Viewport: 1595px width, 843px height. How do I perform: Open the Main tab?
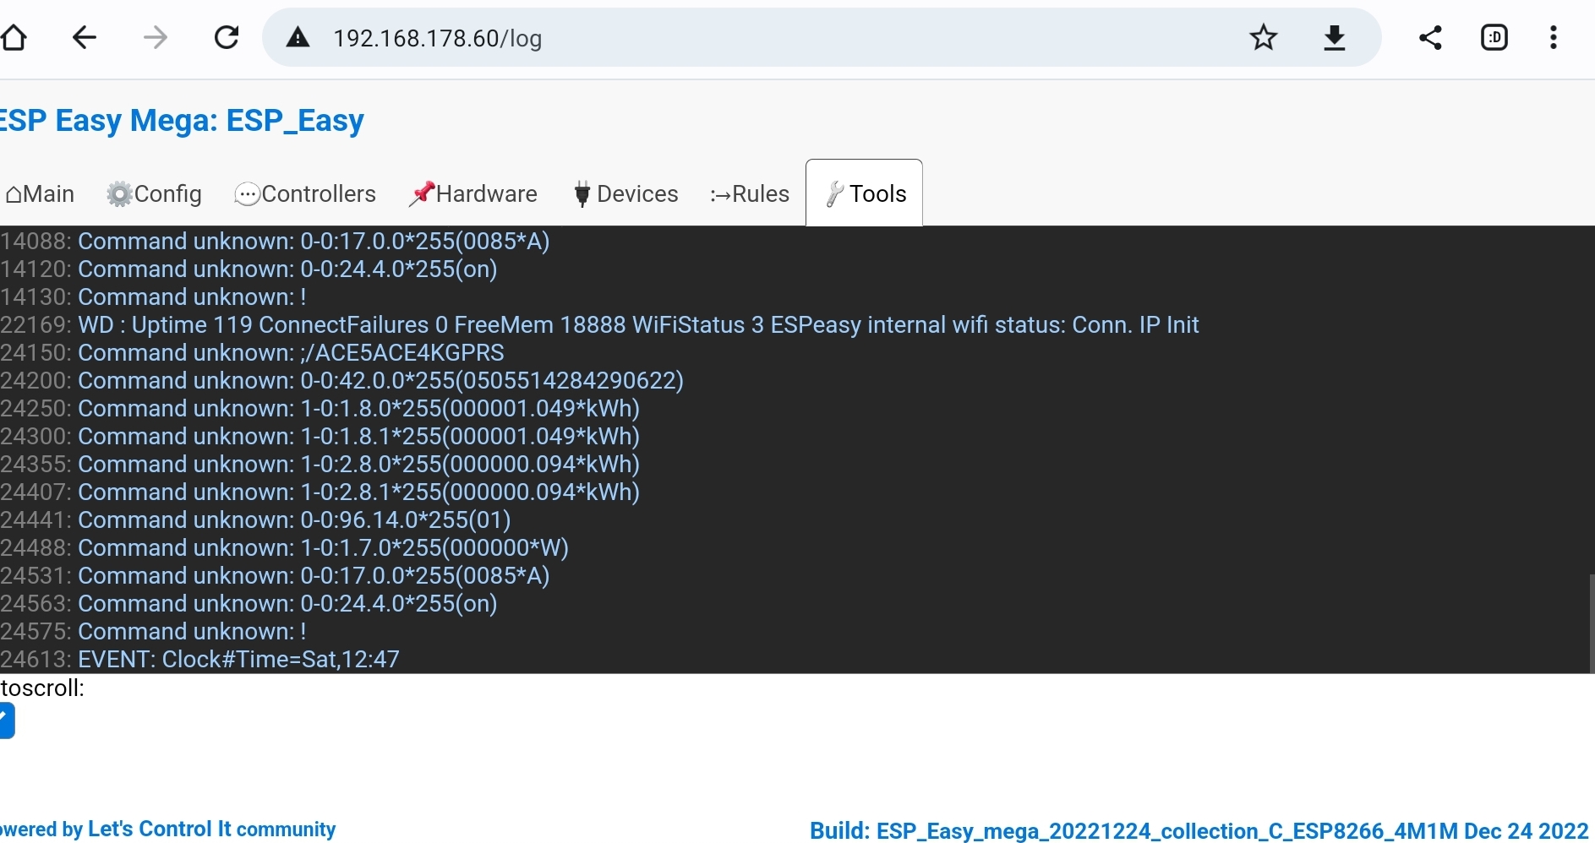coord(40,194)
